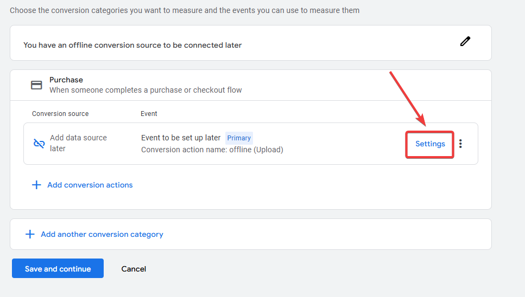
Task: Click the unlinked data source icon
Action: [x=39, y=143]
